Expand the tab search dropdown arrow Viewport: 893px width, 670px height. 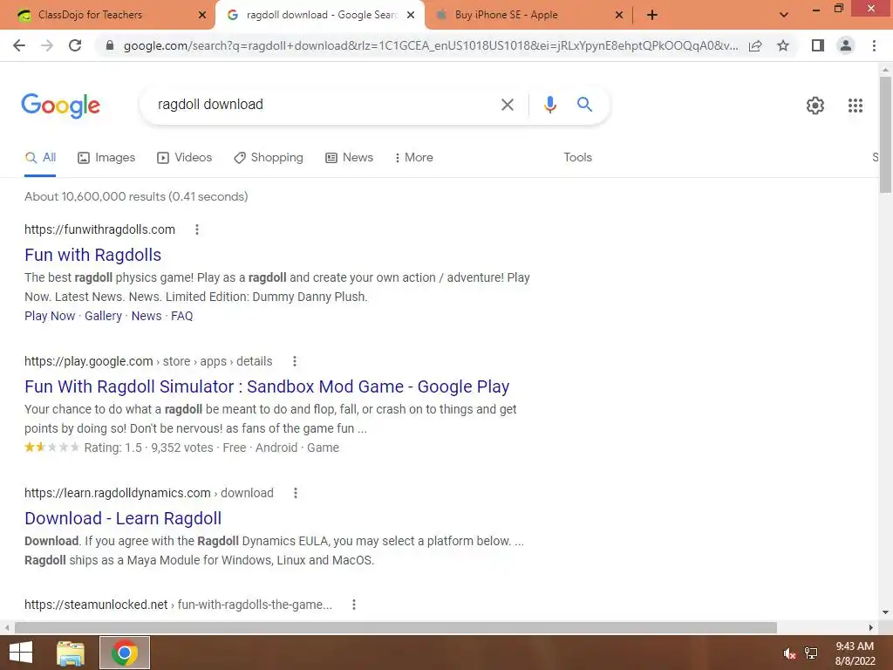[784, 15]
